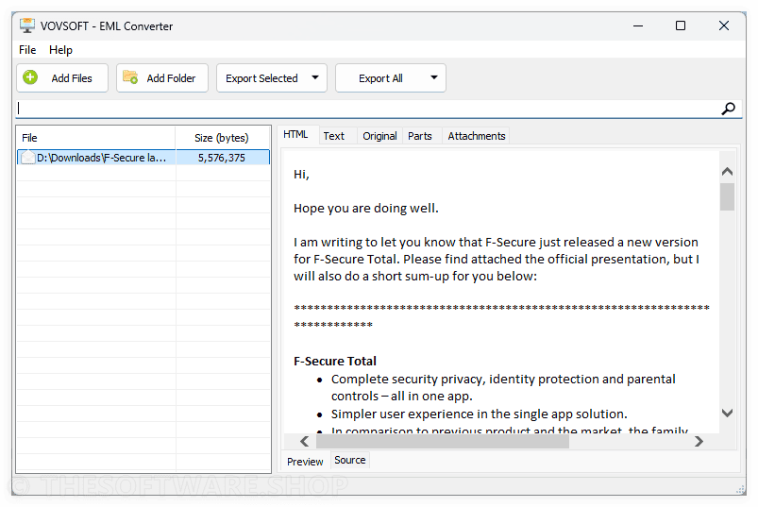Click the Add Folder icon

[130, 77]
